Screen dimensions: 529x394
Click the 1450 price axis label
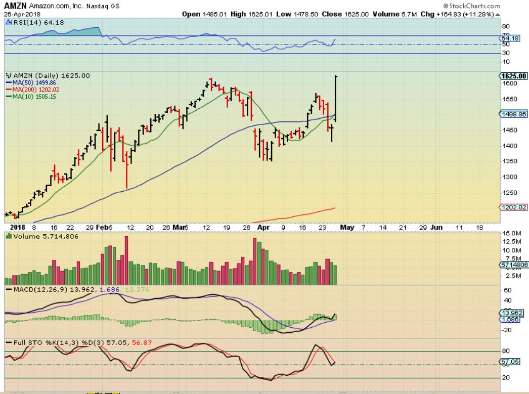(x=510, y=130)
